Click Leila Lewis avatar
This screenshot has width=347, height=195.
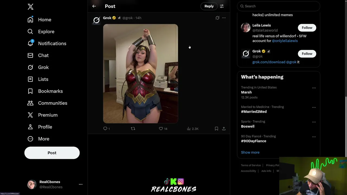tap(246, 28)
